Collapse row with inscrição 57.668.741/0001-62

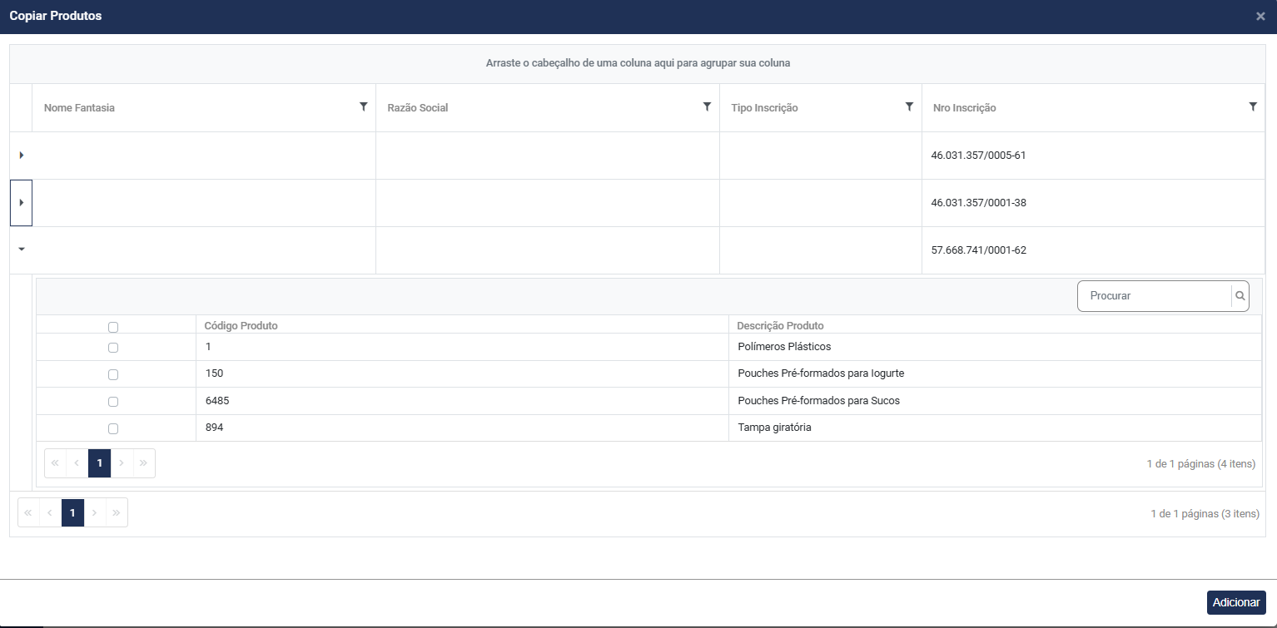[x=21, y=250]
